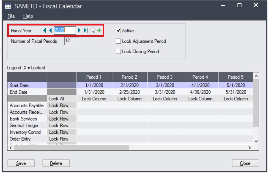Click the grid's scroll down arrow
269x174 pixels.
(256, 141)
